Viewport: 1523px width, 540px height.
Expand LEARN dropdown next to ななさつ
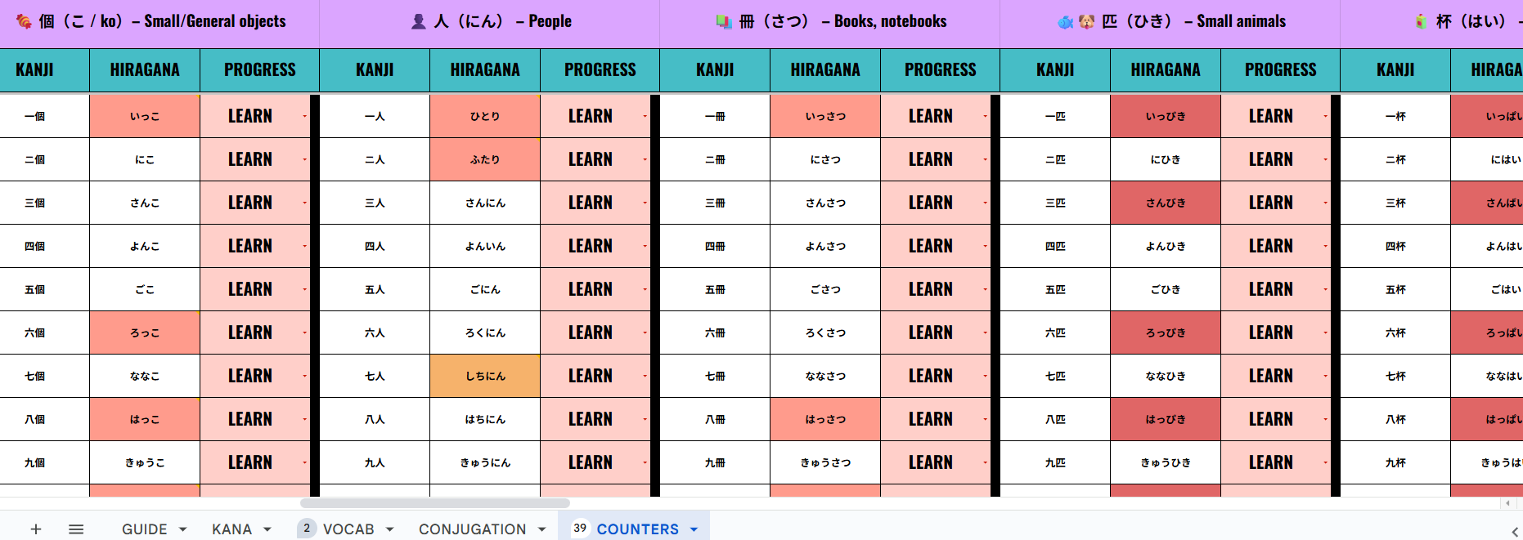985,377
